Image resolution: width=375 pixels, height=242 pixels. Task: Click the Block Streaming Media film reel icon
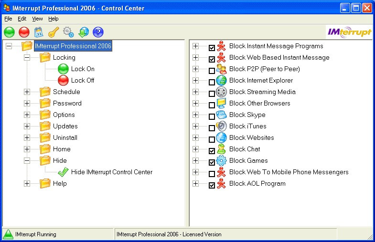[221, 92]
